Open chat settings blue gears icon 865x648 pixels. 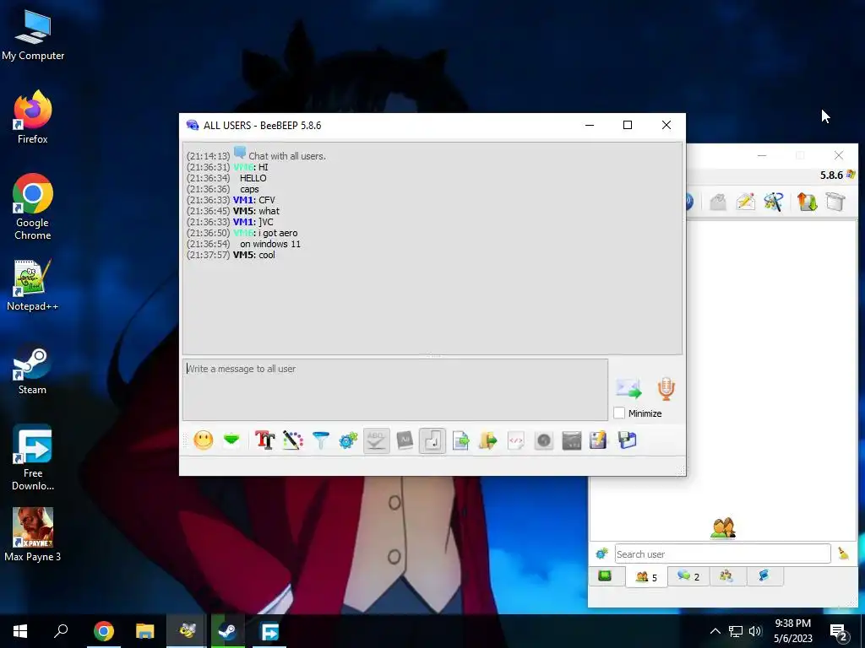tap(348, 440)
